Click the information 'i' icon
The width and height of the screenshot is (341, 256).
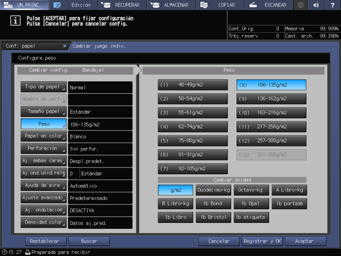pyautogui.click(x=15, y=20)
